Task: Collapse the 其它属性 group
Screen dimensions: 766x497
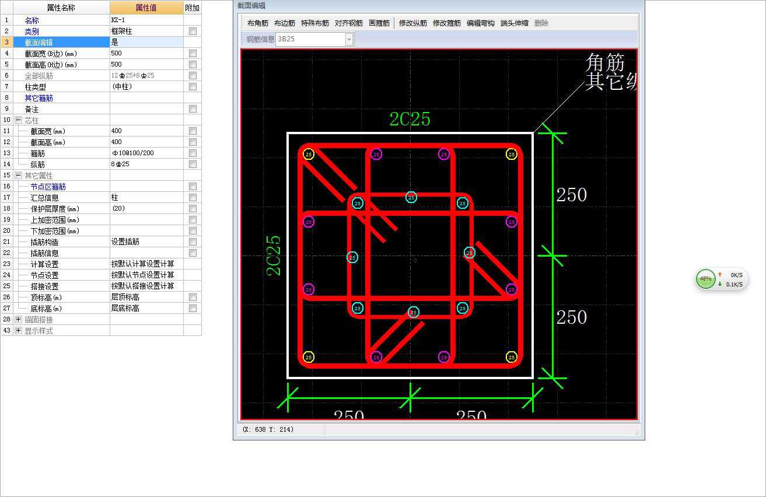Action: (x=18, y=175)
